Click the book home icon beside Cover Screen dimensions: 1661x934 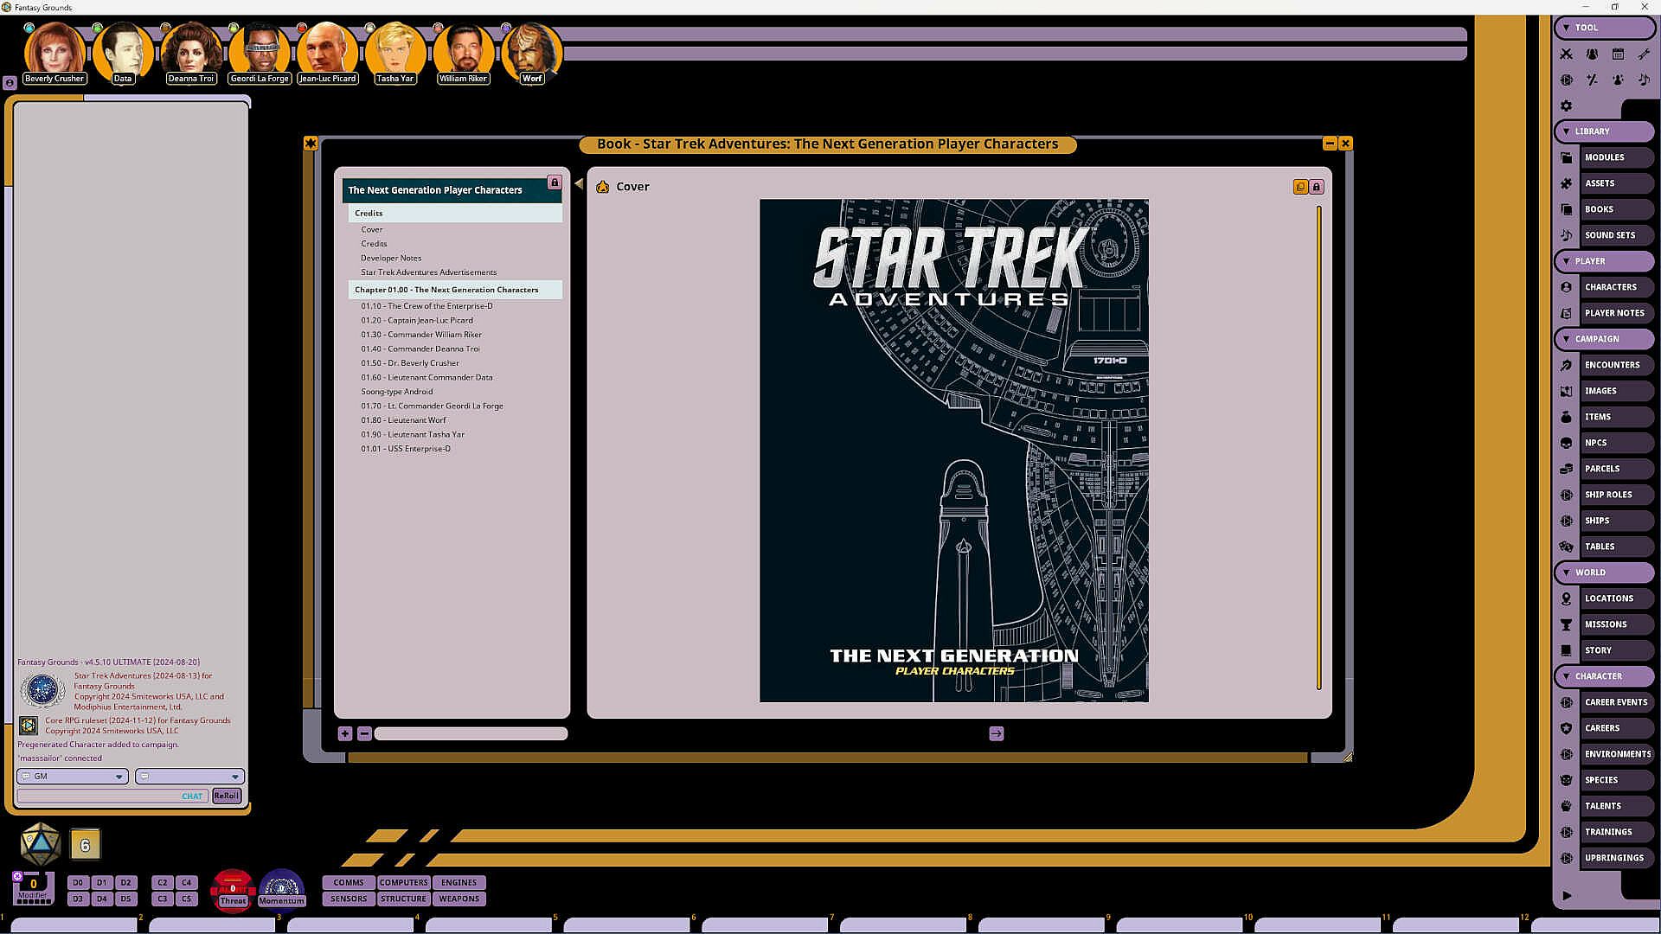[603, 187]
